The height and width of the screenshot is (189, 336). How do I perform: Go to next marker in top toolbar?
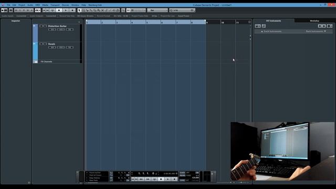click(x=48, y=10)
